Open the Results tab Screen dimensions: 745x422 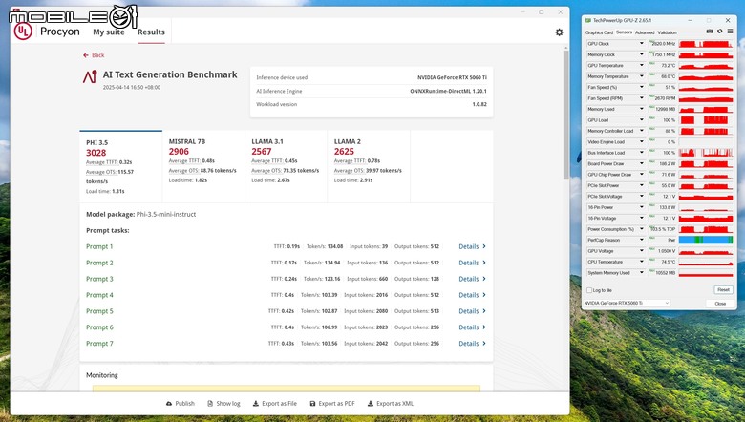tap(151, 32)
